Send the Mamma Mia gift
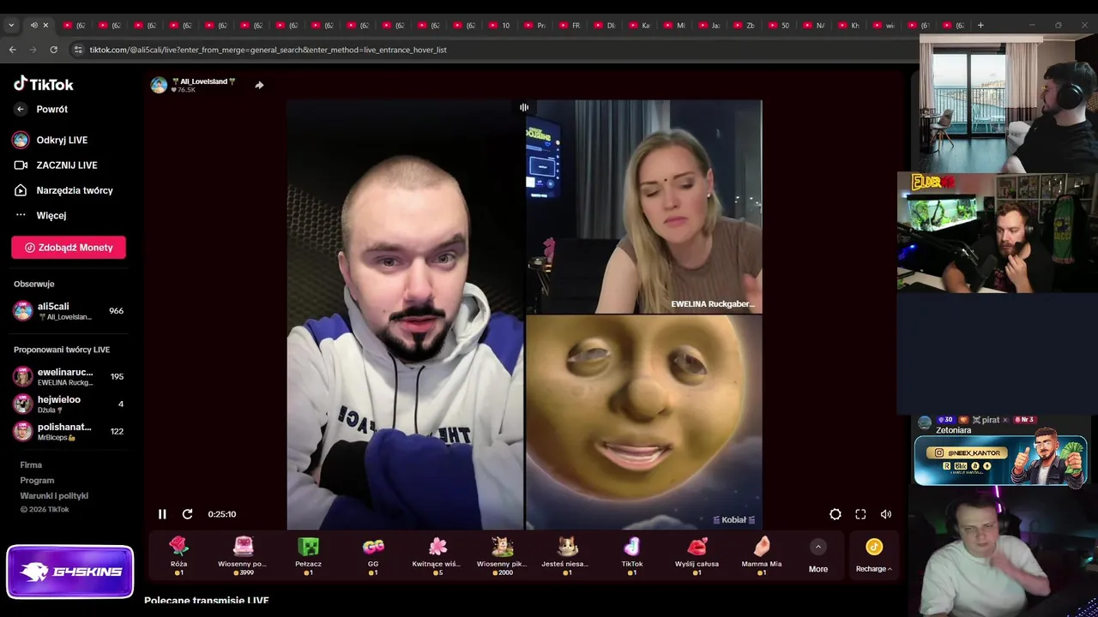Viewport: 1098px width, 617px height. tap(762, 555)
